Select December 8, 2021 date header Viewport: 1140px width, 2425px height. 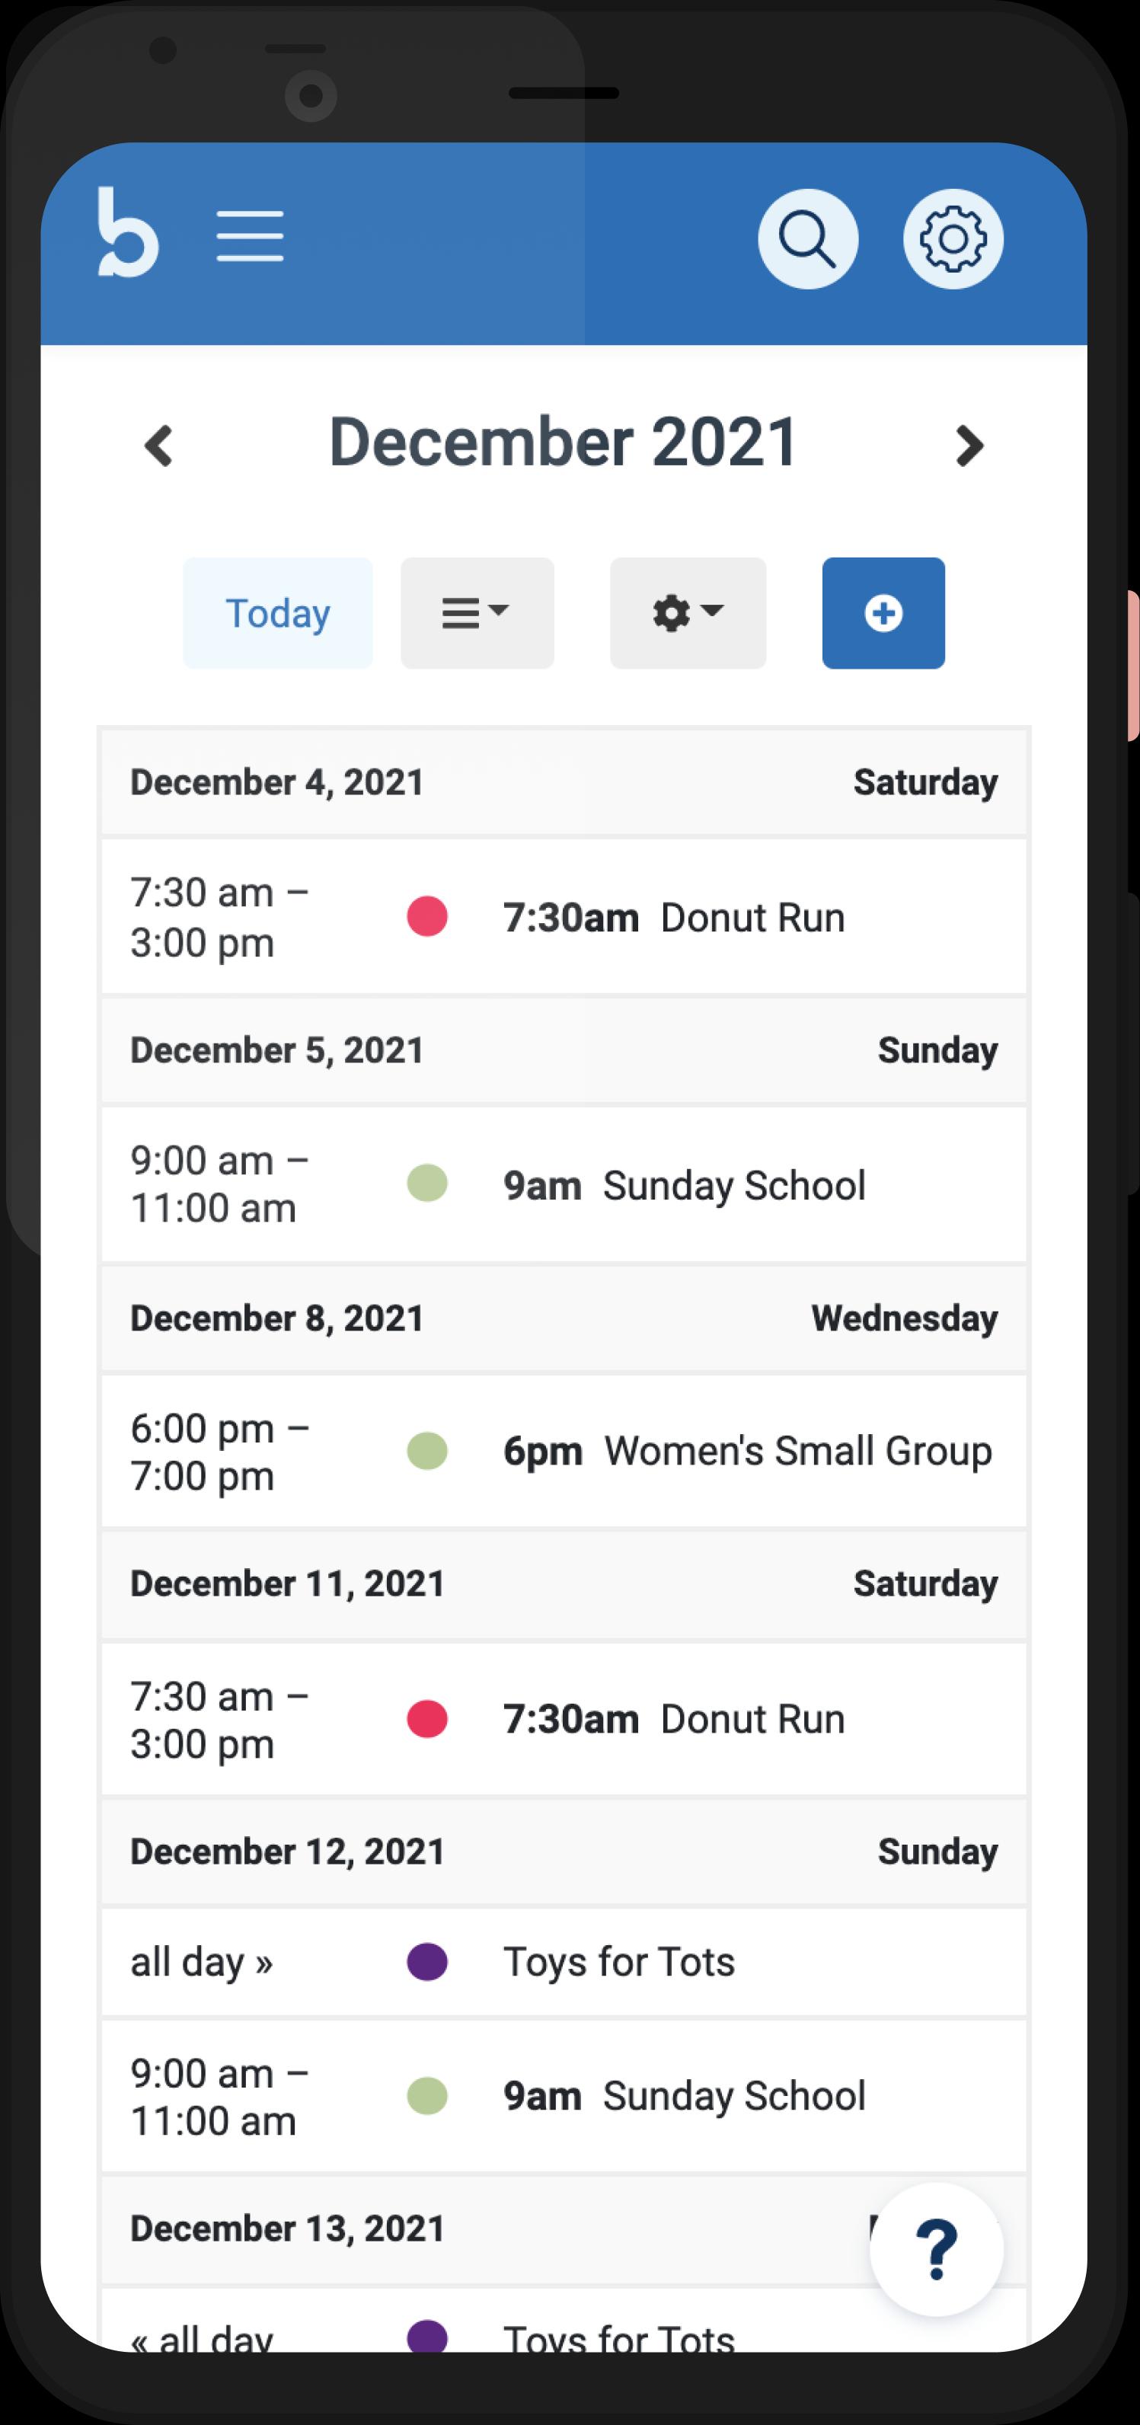(276, 1319)
